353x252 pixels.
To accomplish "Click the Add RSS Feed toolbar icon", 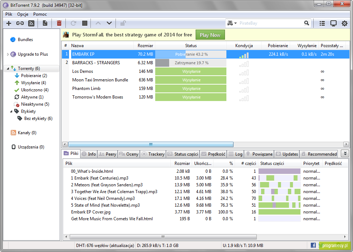I will [31, 23].
